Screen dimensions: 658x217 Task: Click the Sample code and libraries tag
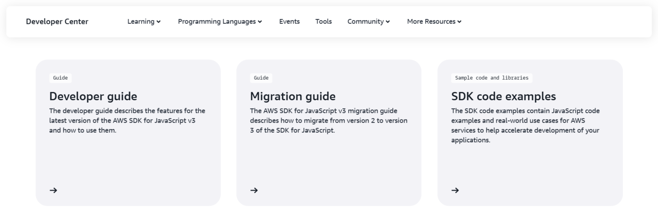click(x=491, y=78)
